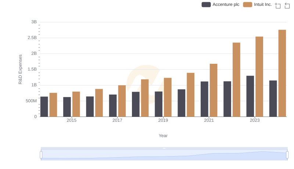Click the 1B y-axis label
Screen dimensions: 294x169
(x=34, y=85)
